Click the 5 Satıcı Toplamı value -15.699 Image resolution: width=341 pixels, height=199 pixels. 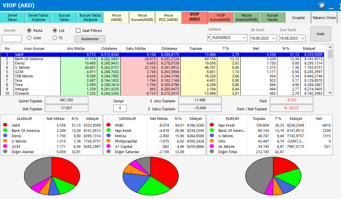[200, 108]
